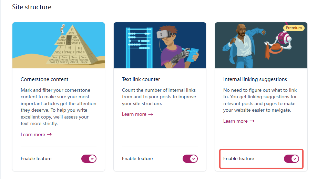Toggle the Text link counter feature switch
The image size is (317, 179).
(x=190, y=158)
